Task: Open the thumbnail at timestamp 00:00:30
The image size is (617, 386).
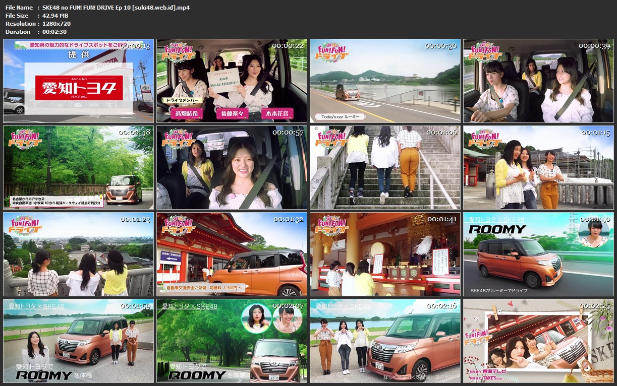Action: (x=385, y=81)
